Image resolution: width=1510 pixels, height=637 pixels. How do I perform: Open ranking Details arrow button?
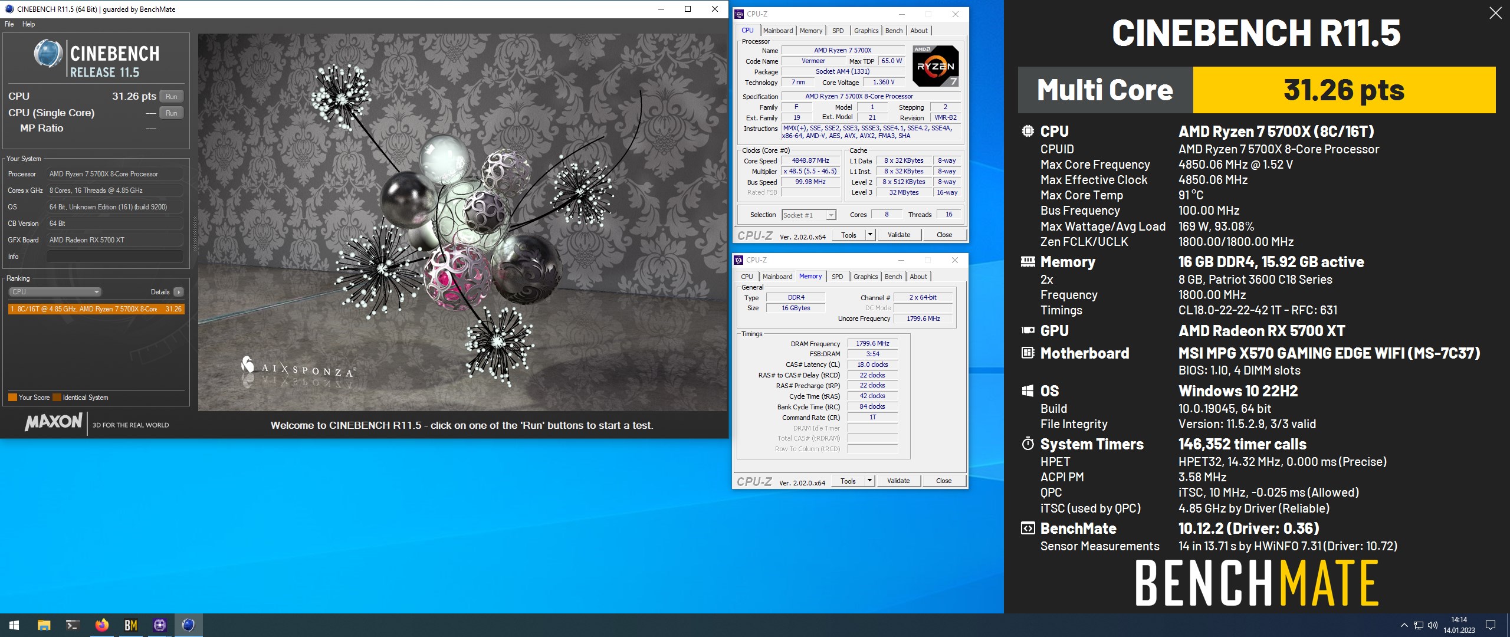click(x=179, y=292)
